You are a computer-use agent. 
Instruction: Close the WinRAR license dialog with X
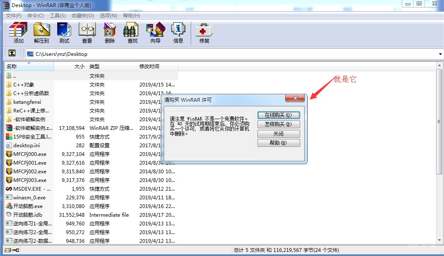coord(295,98)
